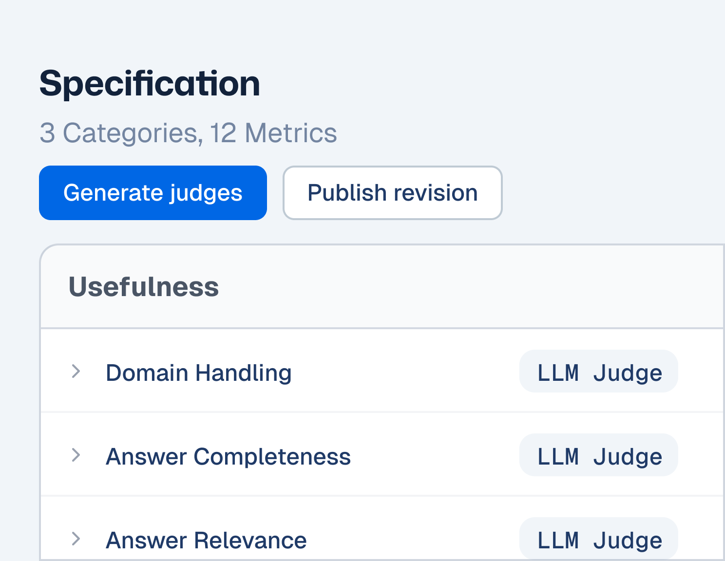Screen dimensions: 725x561
Task: Click the Generate judges button
Action: [x=153, y=193]
